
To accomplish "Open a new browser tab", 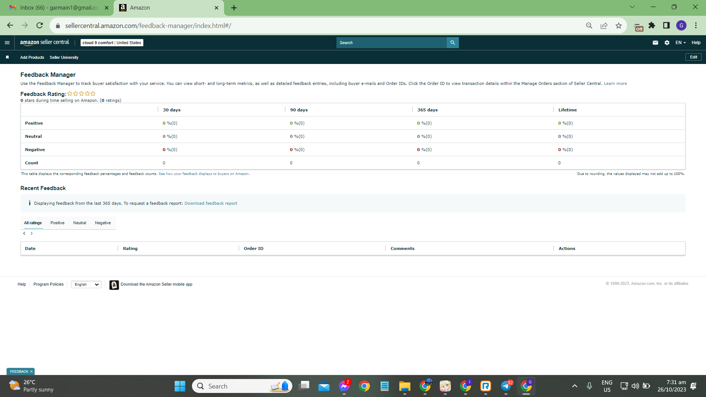I will 234,8.
